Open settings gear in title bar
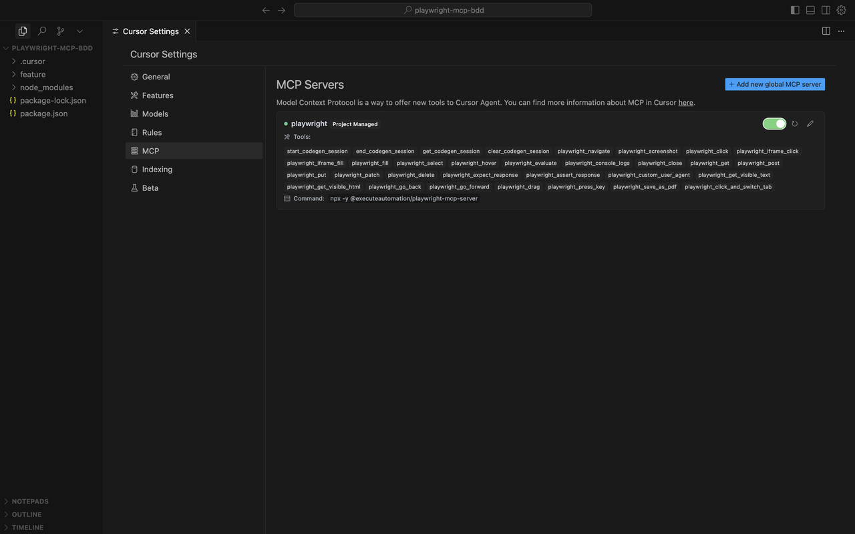 tap(842, 10)
